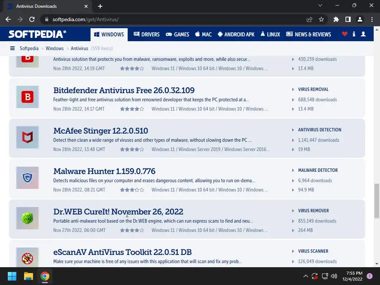
Task: Open McAfee Stinger 12.2.0.510
Action: [x=101, y=131]
